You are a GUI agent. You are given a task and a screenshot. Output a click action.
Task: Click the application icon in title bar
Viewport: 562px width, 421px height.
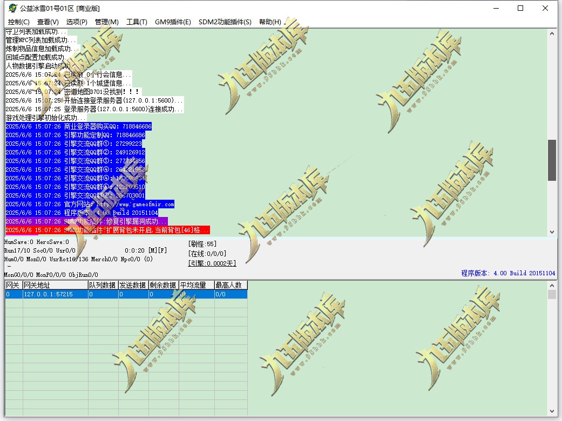[x=13, y=8]
